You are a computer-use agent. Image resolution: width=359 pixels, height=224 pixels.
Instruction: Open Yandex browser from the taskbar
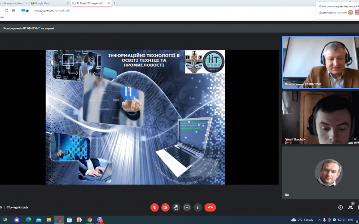tap(79, 220)
